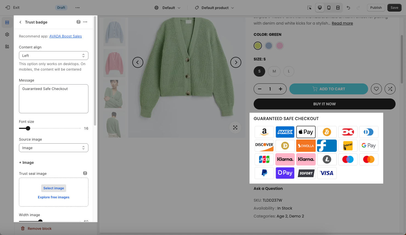
Task: Switch to fullscreen preview mode
Action: pos(338,8)
